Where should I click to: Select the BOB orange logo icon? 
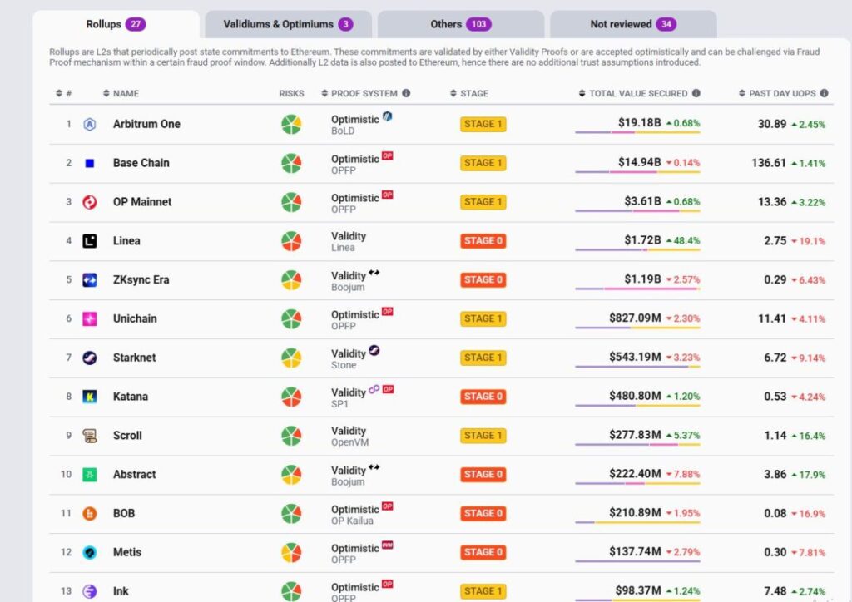point(90,514)
